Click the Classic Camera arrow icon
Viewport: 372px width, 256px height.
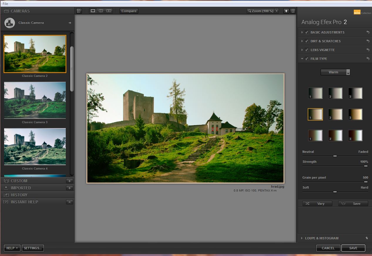point(70,23)
